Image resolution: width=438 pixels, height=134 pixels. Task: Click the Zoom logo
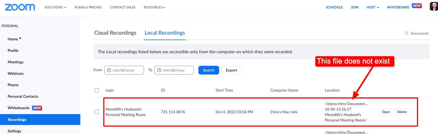click(20, 7)
